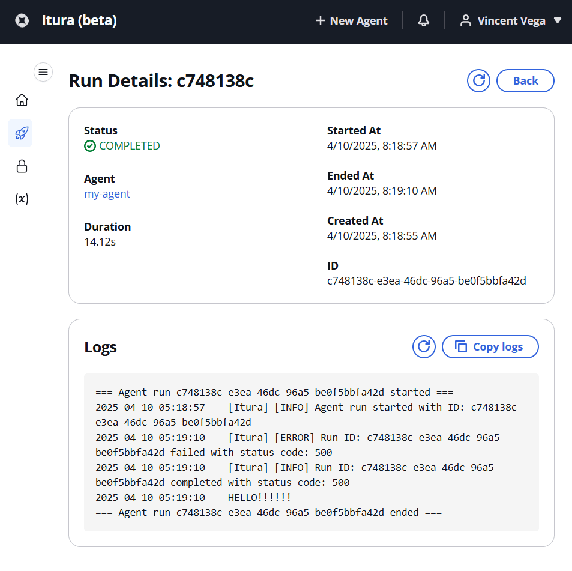
Task: Select the 14.12s duration value
Action: (x=100, y=242)
